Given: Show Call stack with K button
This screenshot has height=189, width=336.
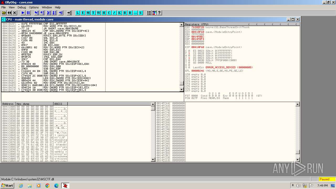Looking at the screenshot, I should (120, 13).
